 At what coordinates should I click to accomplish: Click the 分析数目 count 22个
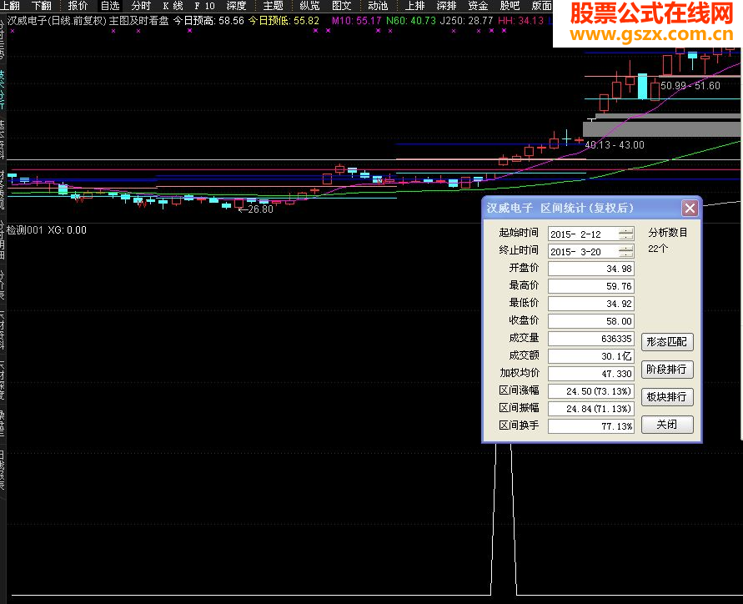click(x=658, y=249)
